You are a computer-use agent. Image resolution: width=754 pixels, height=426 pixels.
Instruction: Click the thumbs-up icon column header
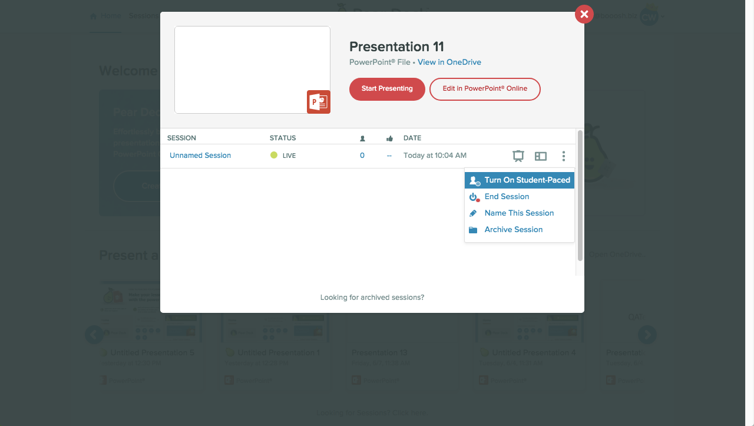[x=389, y=138]
